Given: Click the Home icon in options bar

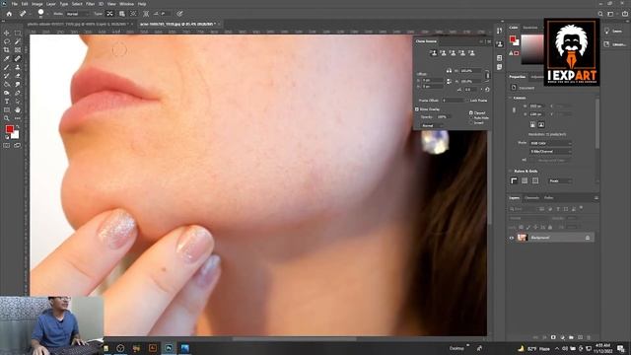Looking at the screenshot, I should pos(9,14).
